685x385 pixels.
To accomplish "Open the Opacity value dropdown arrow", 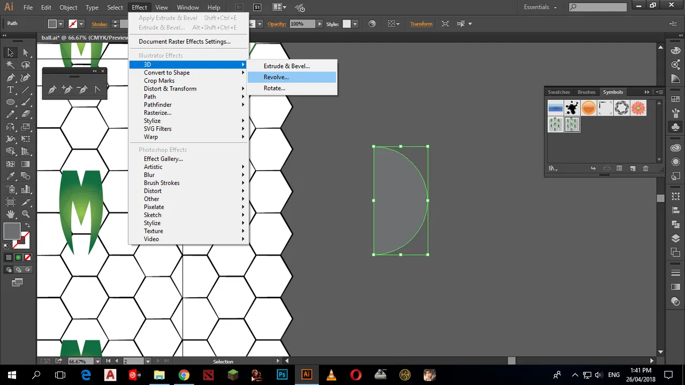I will click(319, 24).
